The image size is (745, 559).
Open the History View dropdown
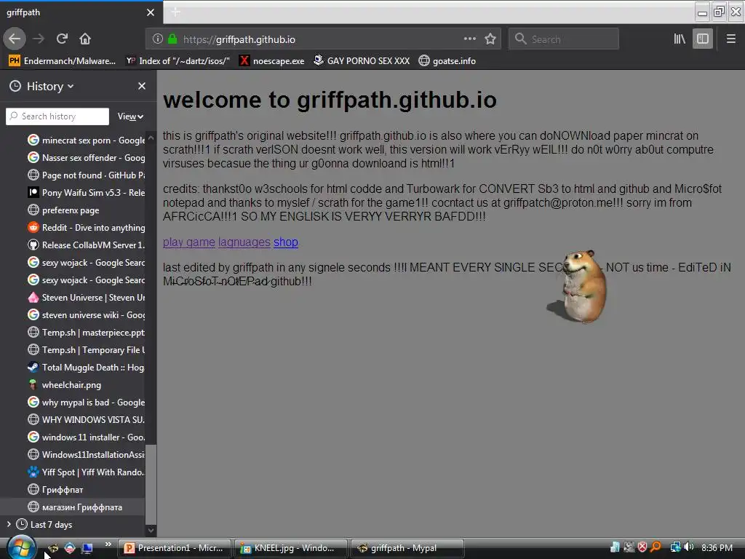(131, 116)
